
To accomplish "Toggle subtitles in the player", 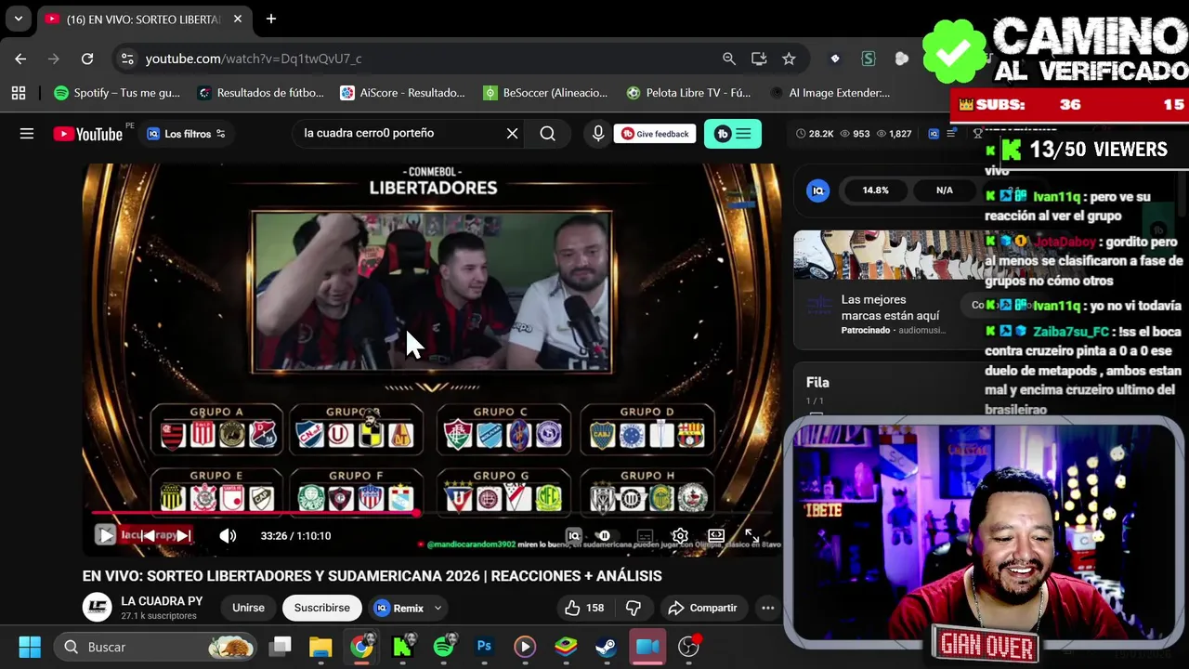I will coord(645,535).
